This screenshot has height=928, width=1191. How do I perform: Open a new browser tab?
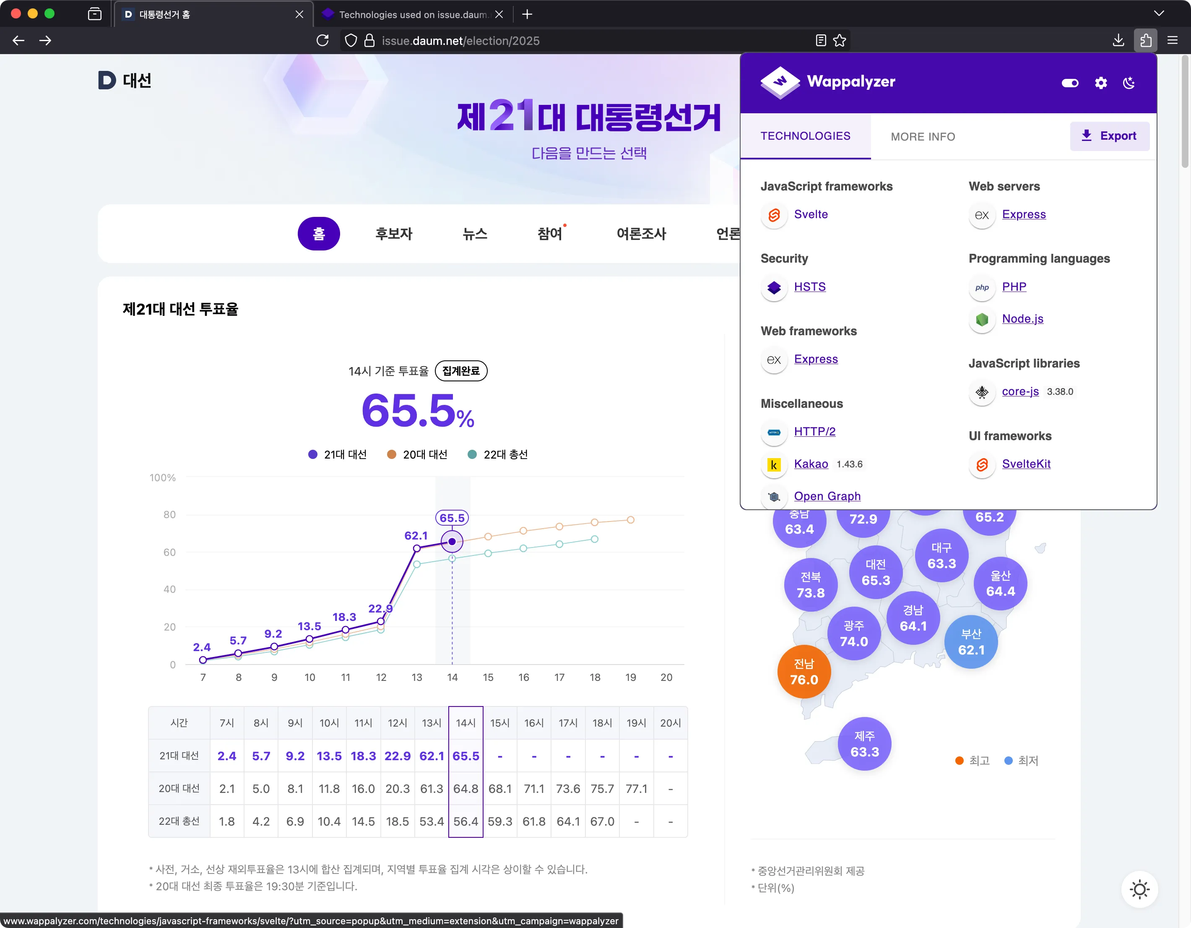click(527, 14)
